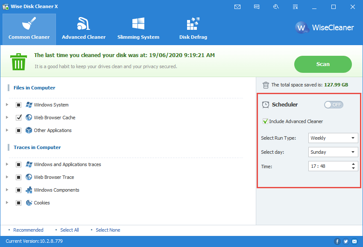The image size is (363, 247).
Task: Expand the Windows Components node
Action: [7, 190]
